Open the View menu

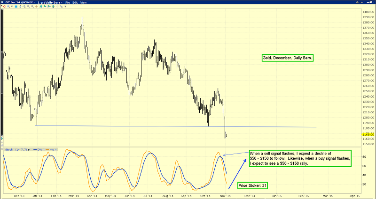point(84,2)
